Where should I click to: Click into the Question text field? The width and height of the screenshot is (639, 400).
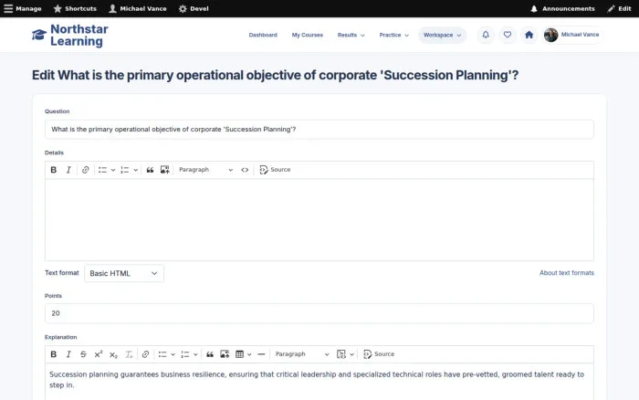(319, 130)
